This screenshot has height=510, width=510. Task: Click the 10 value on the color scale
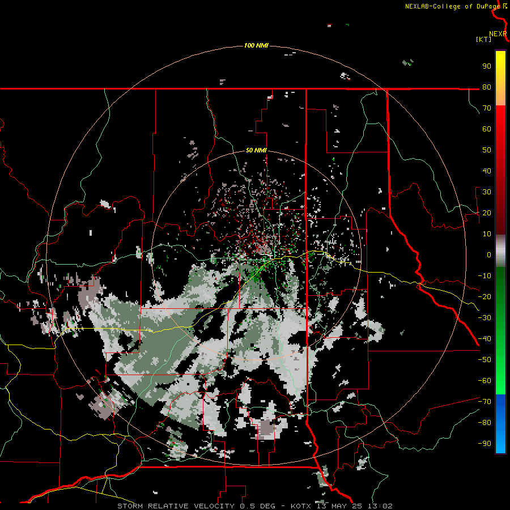[x=487, y=234]
